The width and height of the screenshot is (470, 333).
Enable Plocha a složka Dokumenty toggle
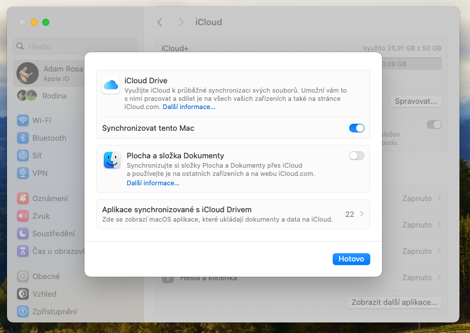(x=356, y=155)
